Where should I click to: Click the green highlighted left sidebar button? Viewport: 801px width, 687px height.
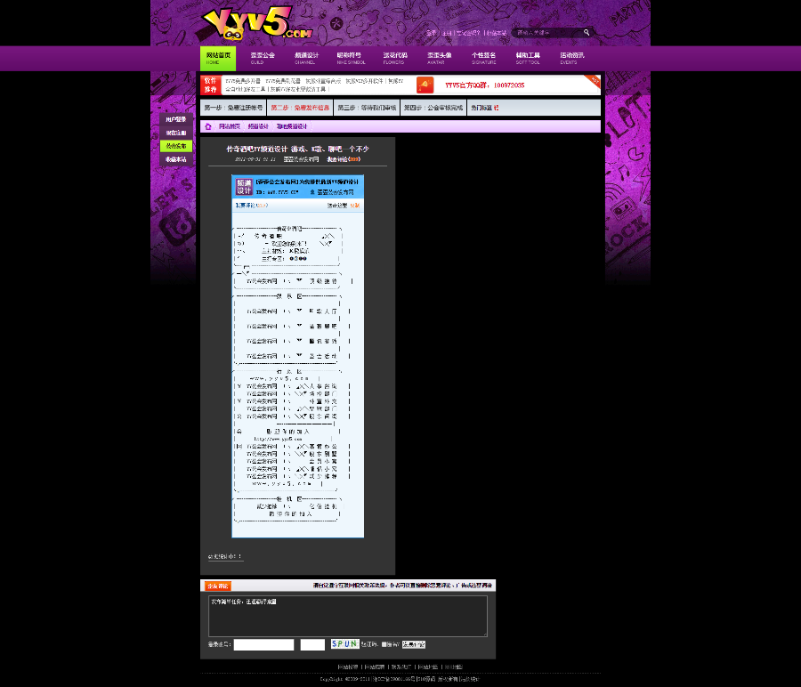pos(175,146)
